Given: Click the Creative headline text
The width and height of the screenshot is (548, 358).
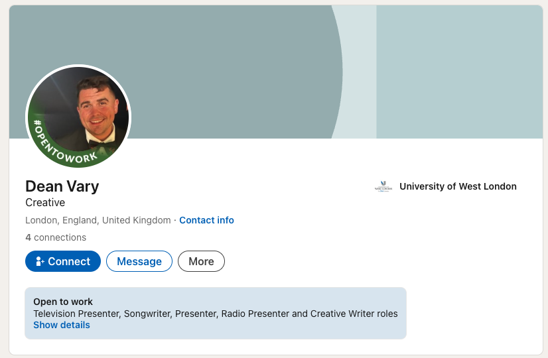Looking at the screenshot, I should (45, 202).
